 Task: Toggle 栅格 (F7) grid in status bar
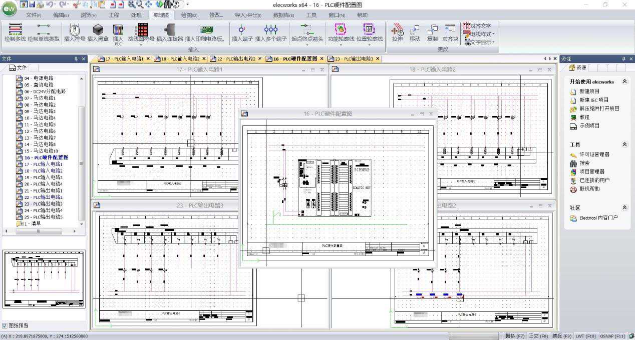point(515,336)
